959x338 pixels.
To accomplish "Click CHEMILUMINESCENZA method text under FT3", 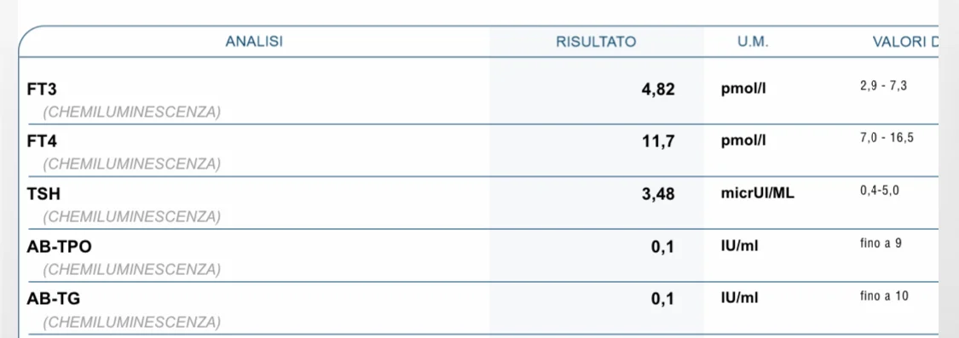I will pyautogui.click(x=131, y=112).
